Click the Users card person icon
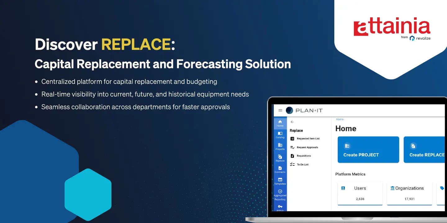Viewport: 447px width, 223px height. pyautogui.click(x=343, y=188)
